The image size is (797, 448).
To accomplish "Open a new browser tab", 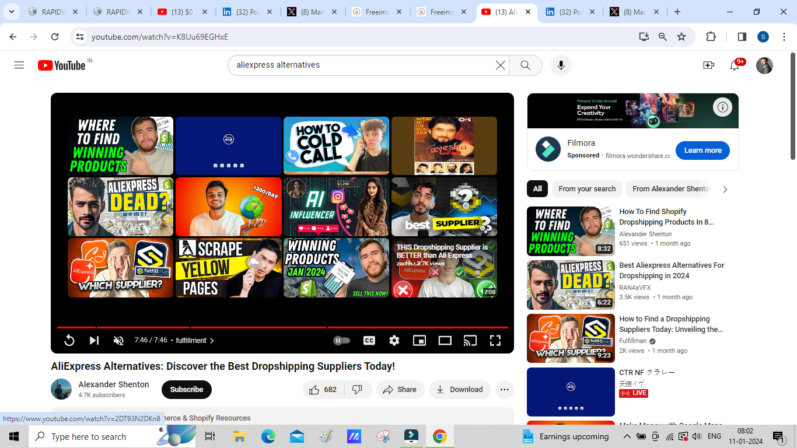I will [x=677, y=12].
